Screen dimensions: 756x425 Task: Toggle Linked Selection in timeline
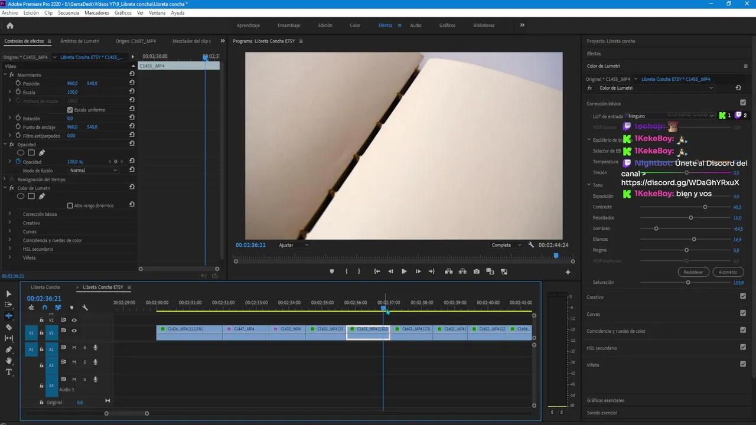tap(58, 308)
